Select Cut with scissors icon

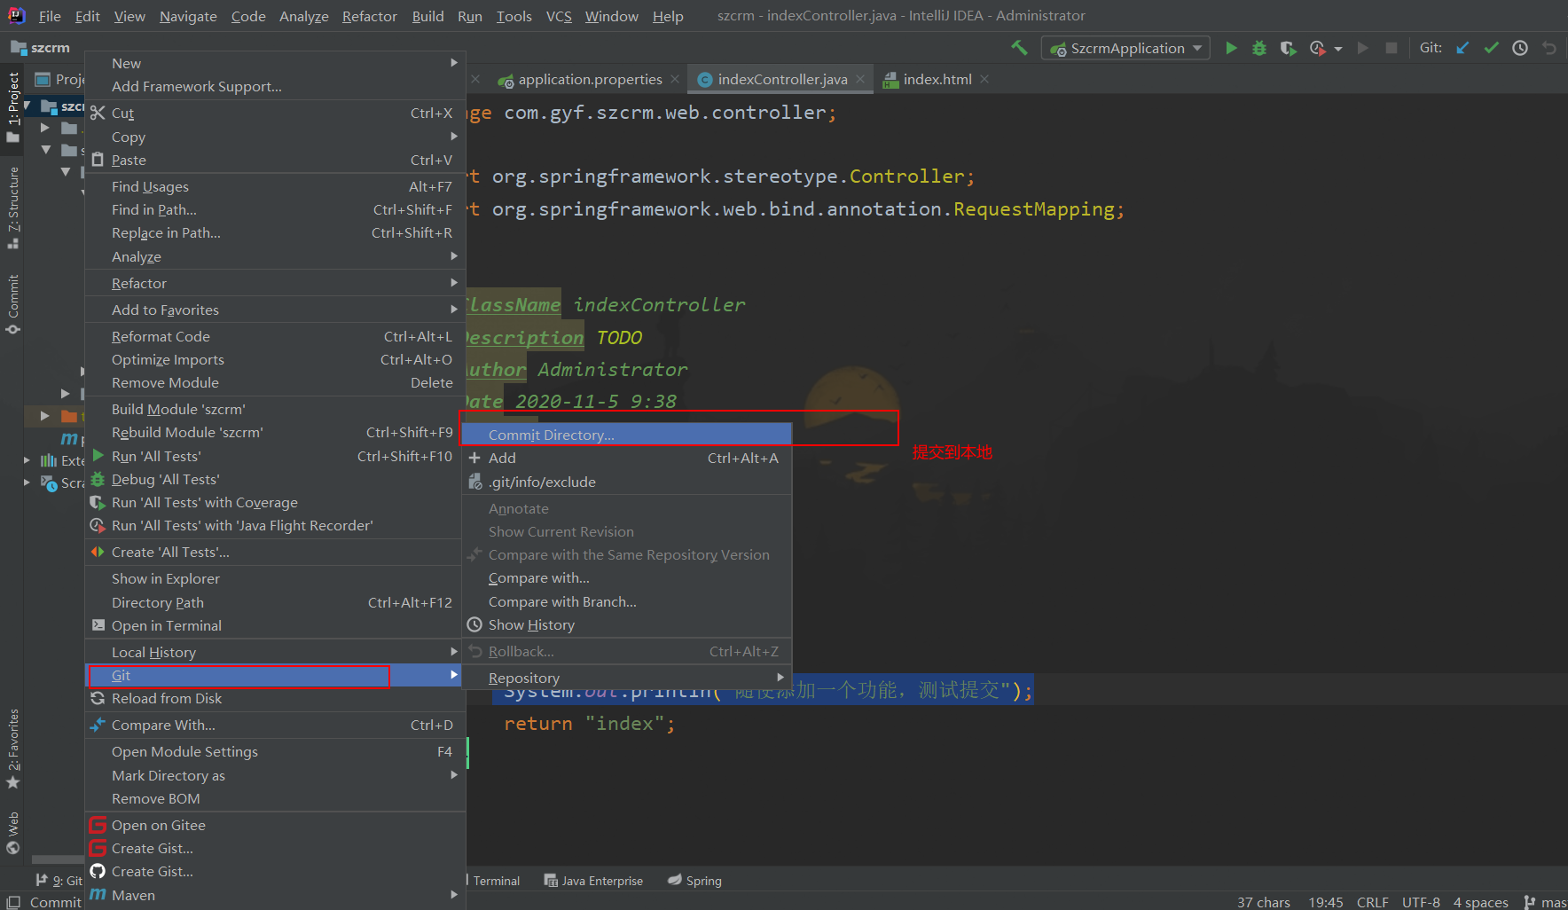point(275,113)
